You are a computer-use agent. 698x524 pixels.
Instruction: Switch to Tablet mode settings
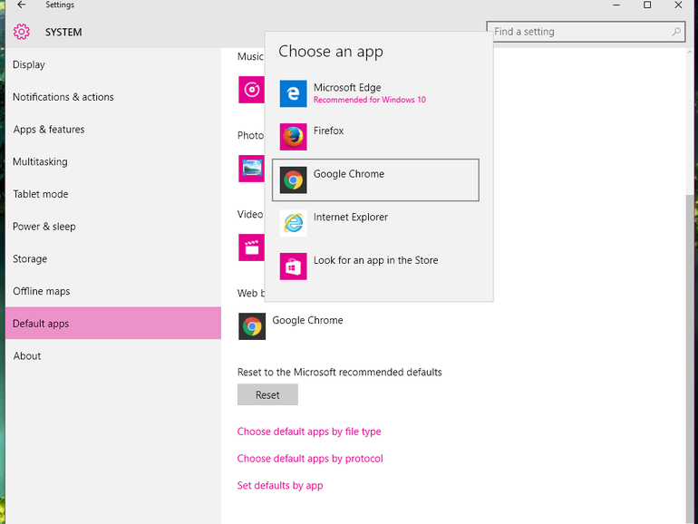pyautogui.click(x=113, y=194)
